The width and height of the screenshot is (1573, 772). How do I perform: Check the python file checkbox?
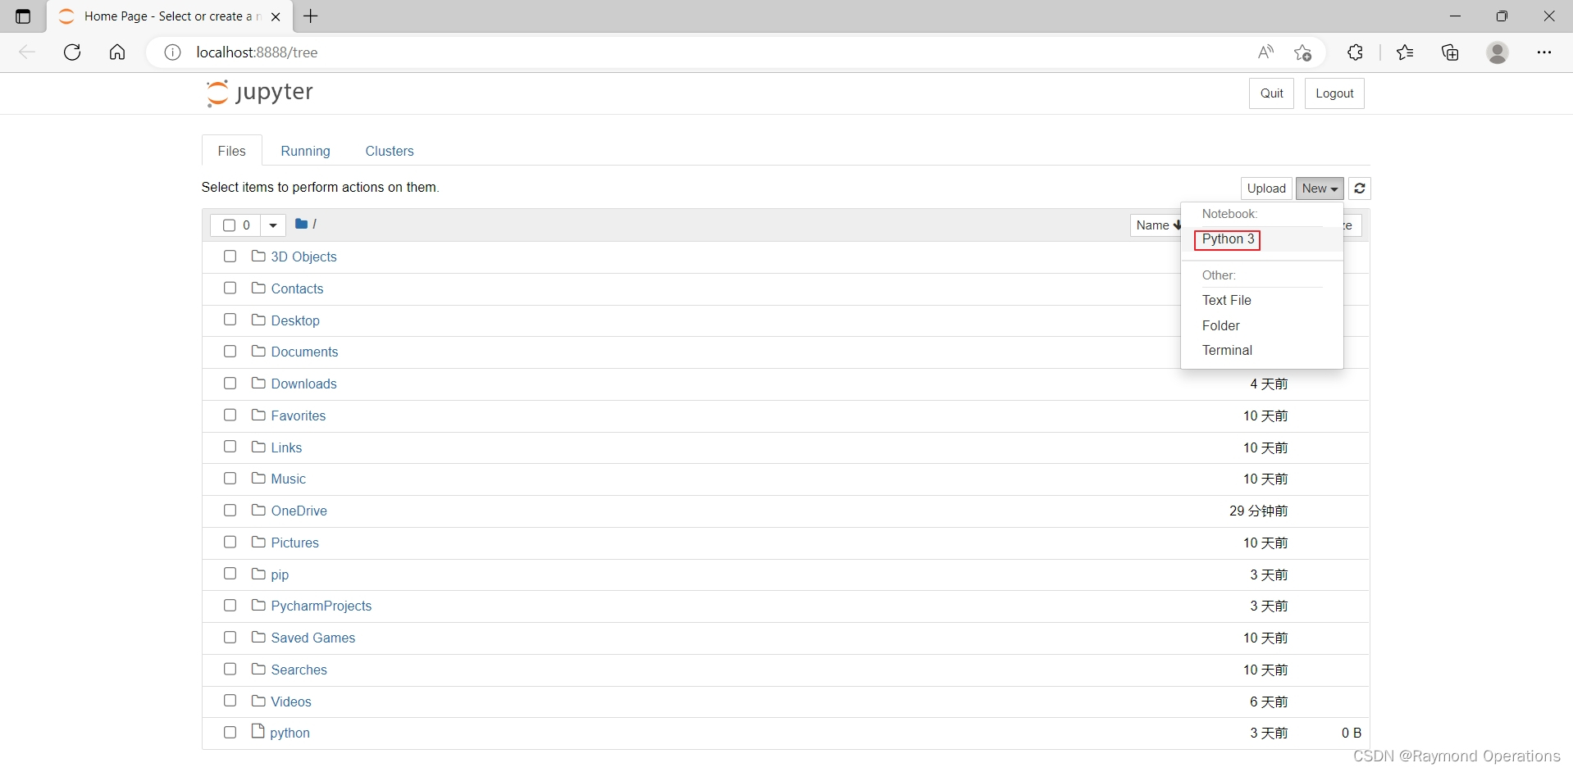coord(230,732)
